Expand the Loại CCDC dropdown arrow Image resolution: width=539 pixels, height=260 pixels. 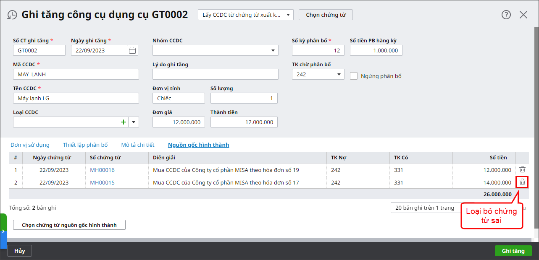click(x=134, y=122)
